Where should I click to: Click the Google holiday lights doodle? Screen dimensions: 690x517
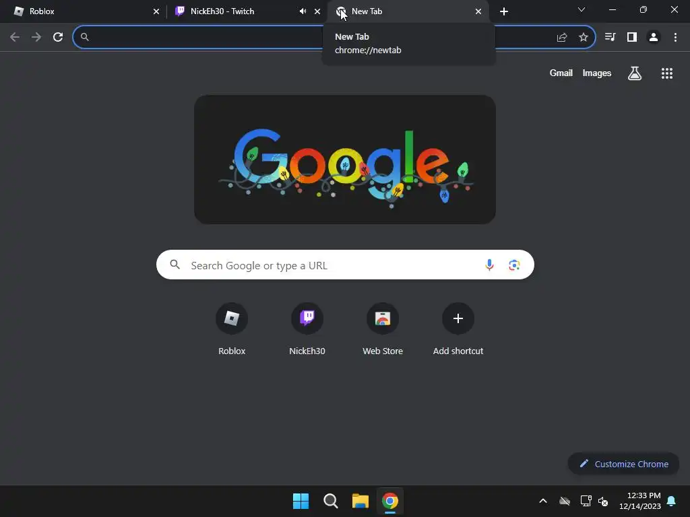[x=345, y=160]
